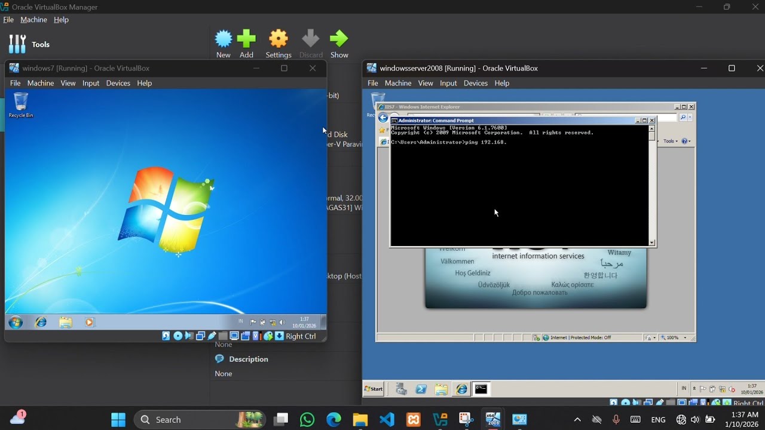
Task: Click the Windows 7 Start orb
Action: tap(16, 322)
